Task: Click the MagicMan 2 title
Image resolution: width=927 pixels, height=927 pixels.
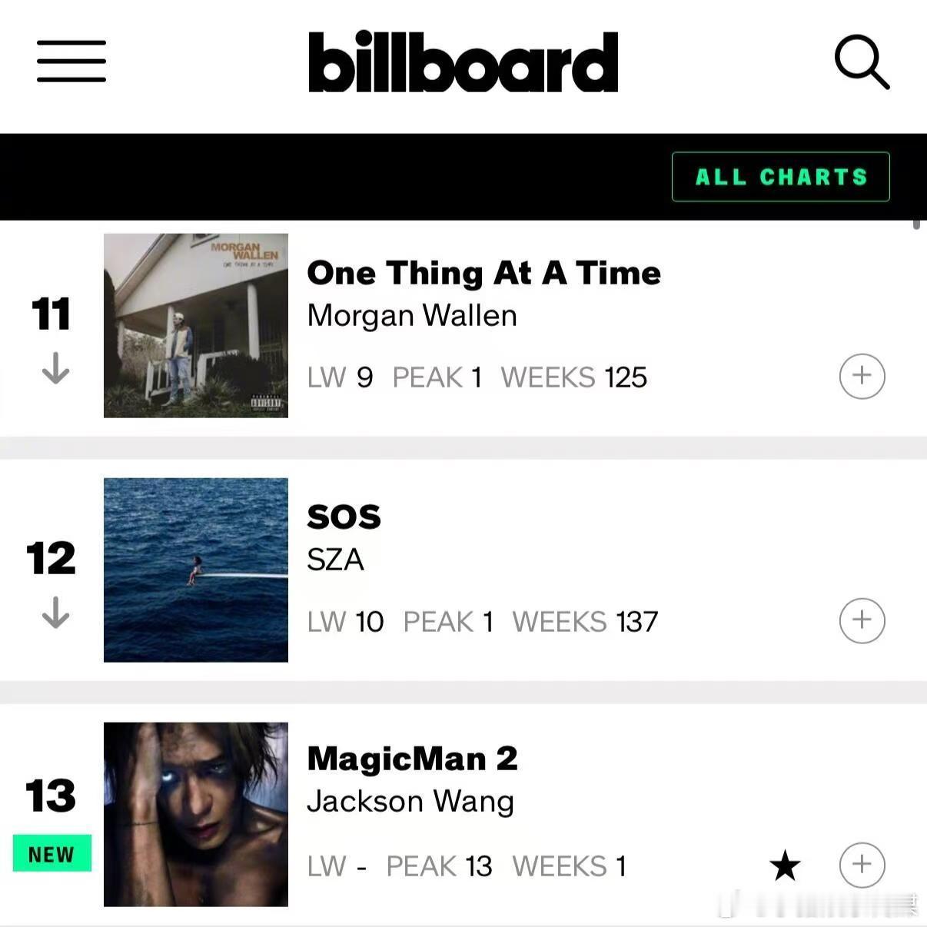Action: [412, 759]
